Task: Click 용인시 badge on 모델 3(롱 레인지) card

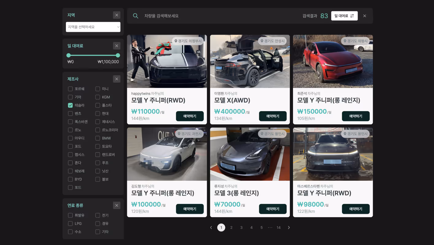Action: [x=272, y=134]
